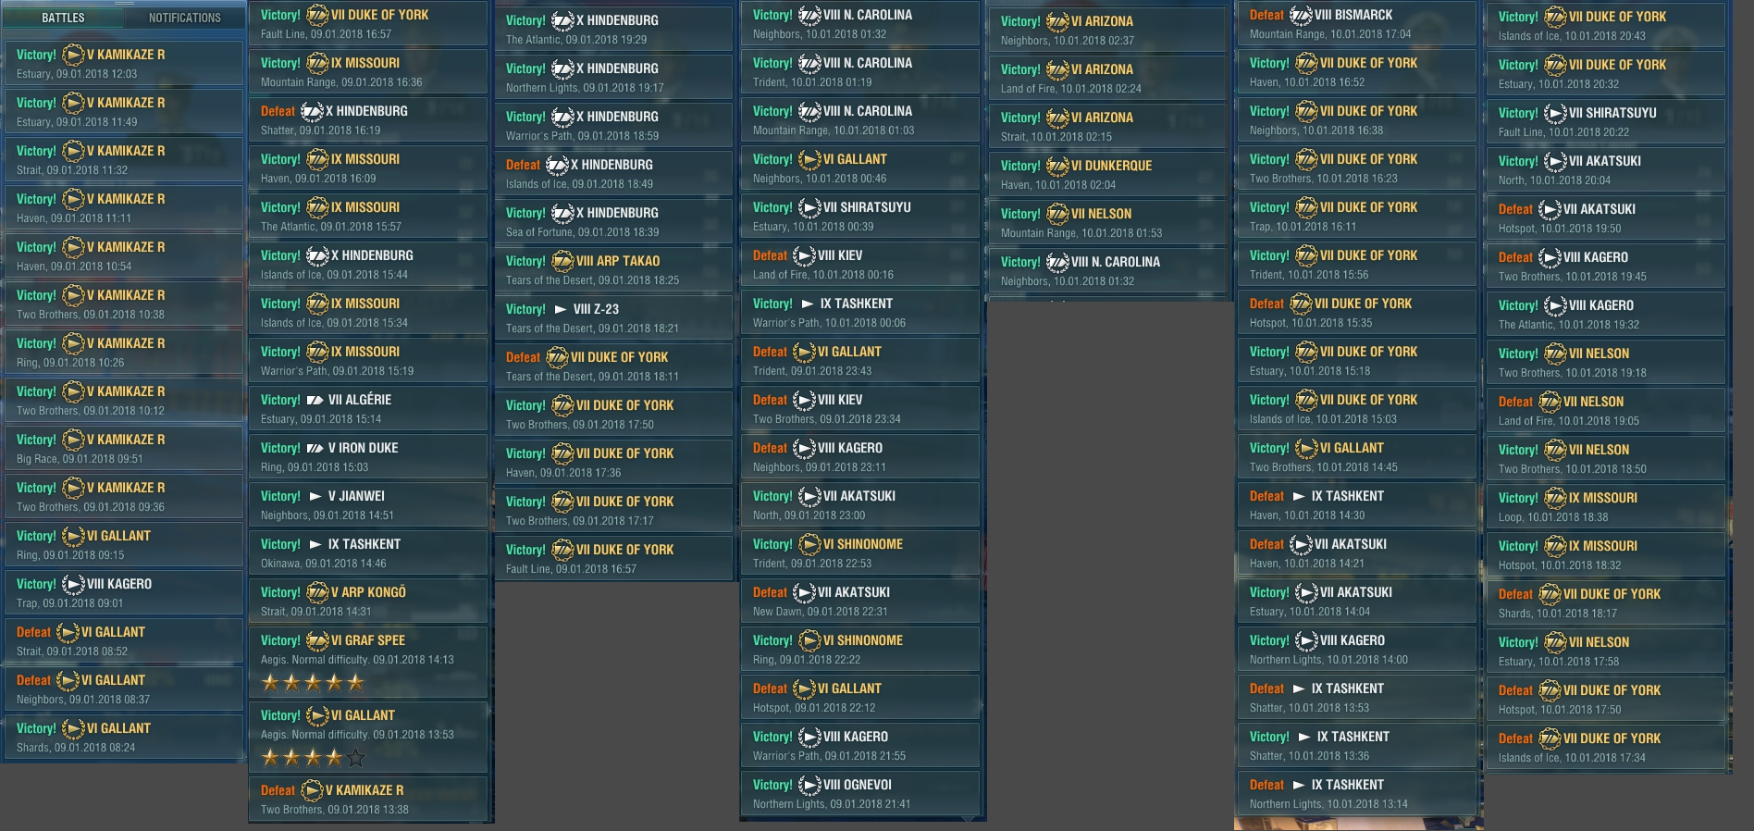The width and height of the screenshot is (1754, 831).
Task: Click battleship icon beside VI Dunkerque
Action: point(1057,166)
